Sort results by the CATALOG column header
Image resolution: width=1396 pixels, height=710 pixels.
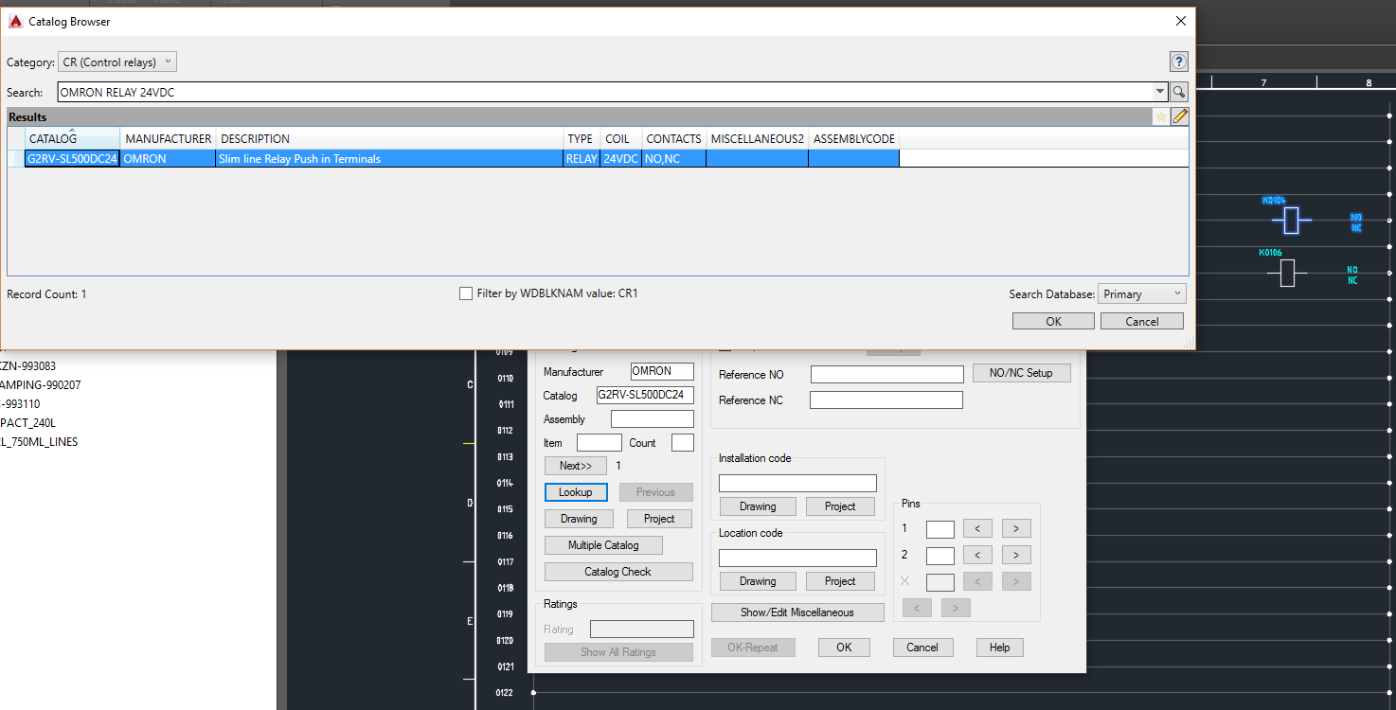(72, 138)
